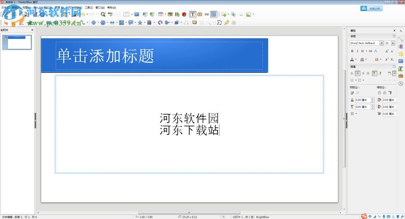Select the block arrows shape tool
Image resolution: width=405 pixels, height=219 pixels.
[112, 23]
